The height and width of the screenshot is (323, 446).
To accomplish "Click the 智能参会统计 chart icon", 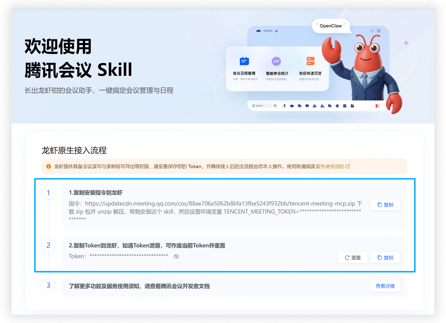I will [x=276, y=61].
